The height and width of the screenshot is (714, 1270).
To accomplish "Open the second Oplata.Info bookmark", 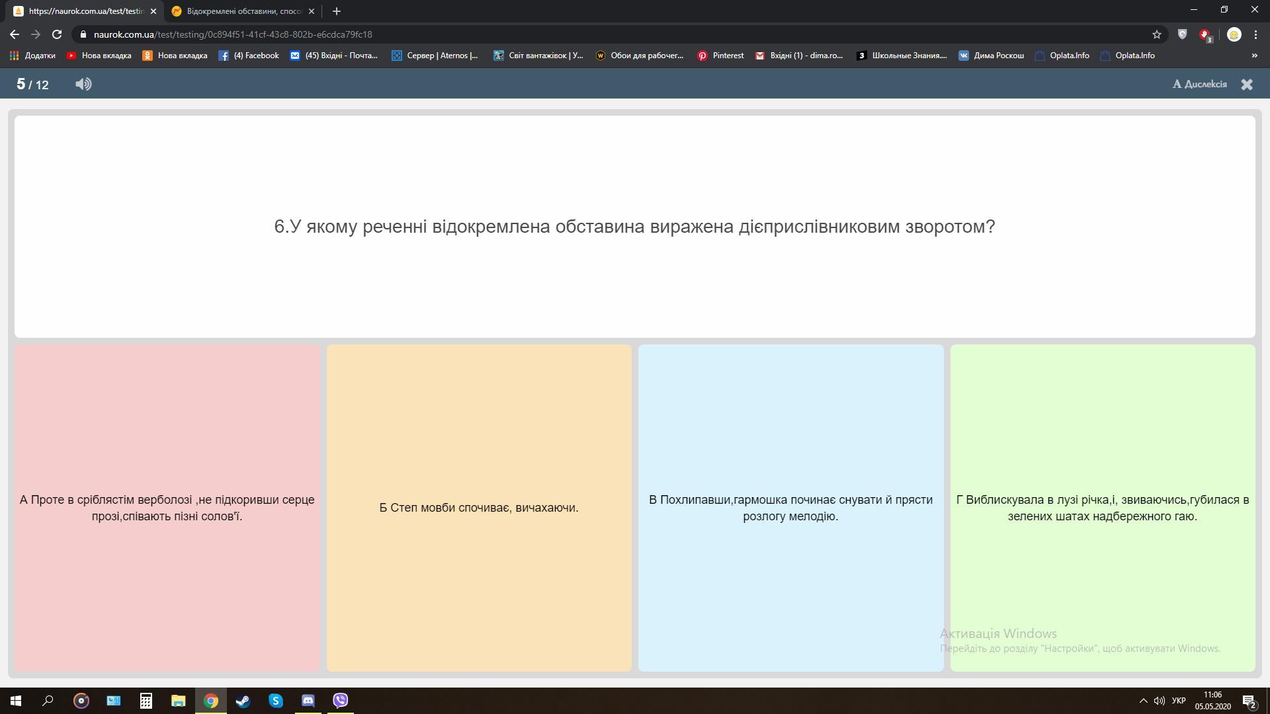I will (x=1127, y=56).
